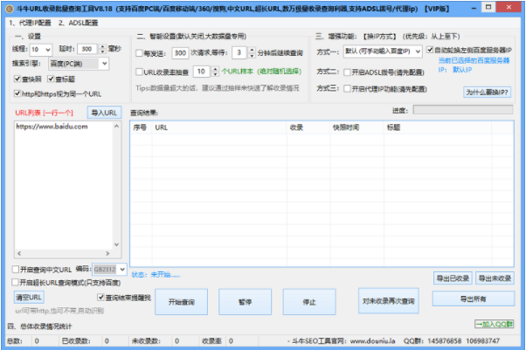Click the URL list scroll down arrow
Screen dimensions: 526x350
point(117,244)
